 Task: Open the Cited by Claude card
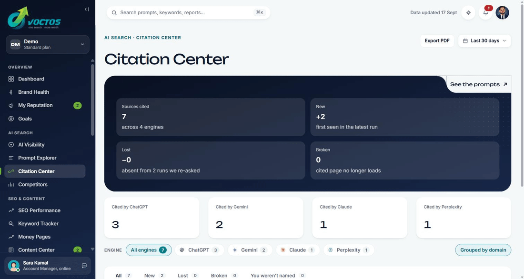pyautogui.click(x=360, y=218)
